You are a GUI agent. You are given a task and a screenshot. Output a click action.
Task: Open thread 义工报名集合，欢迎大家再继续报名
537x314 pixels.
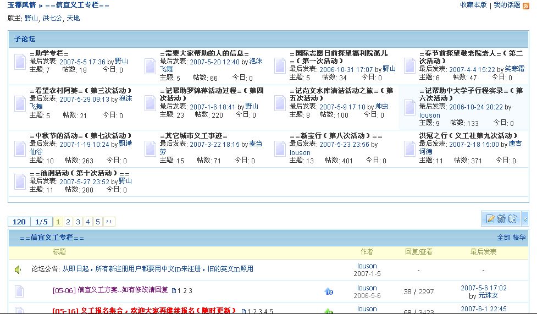[x=158, y=311]
